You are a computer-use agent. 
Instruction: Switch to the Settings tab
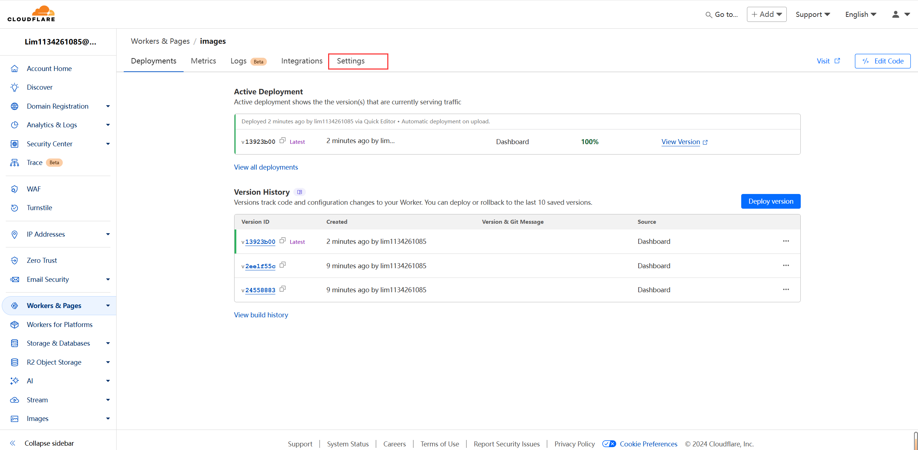[x=351, y=61]
